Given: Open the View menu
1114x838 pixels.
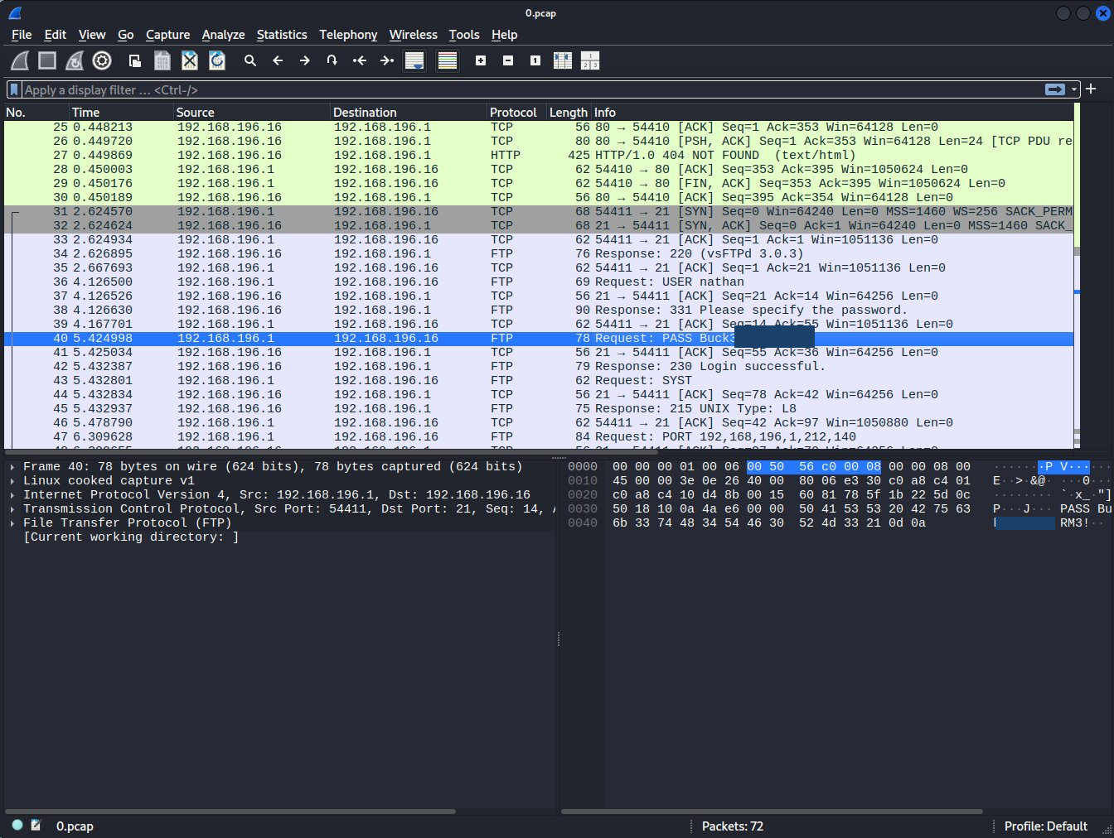Looking at the screenshot, I should tap(92, 35).
